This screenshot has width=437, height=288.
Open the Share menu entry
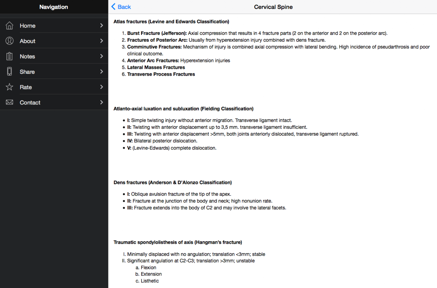pyautogui.click(x=54, y=71)
